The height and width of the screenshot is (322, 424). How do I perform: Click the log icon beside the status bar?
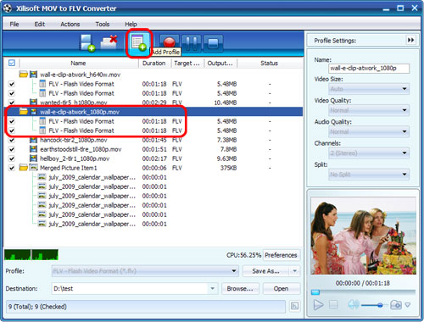coord(294,306)
